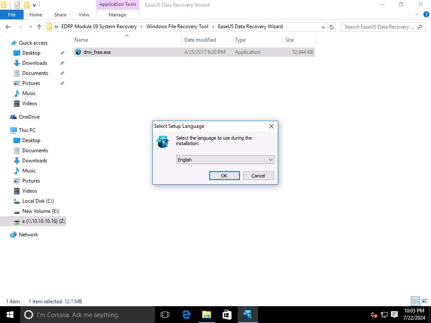The image size is (431, 323).
Task: Open the Store taskbar icon
Action: pos(227,315)
